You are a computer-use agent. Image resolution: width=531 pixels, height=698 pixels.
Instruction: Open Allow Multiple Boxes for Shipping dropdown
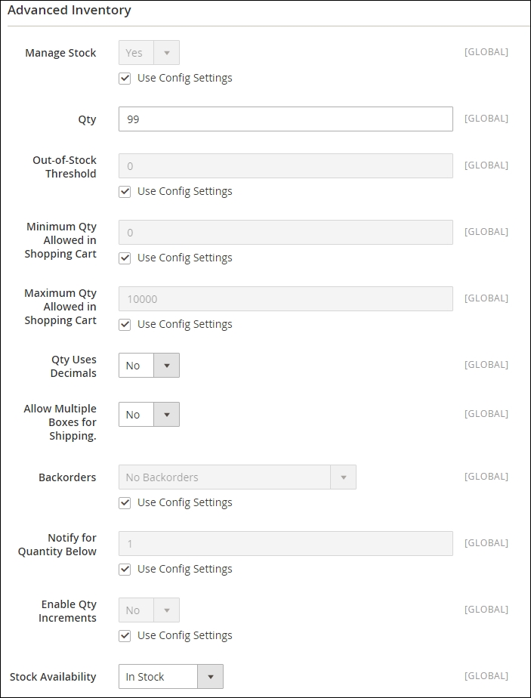[x=149, y=415]
